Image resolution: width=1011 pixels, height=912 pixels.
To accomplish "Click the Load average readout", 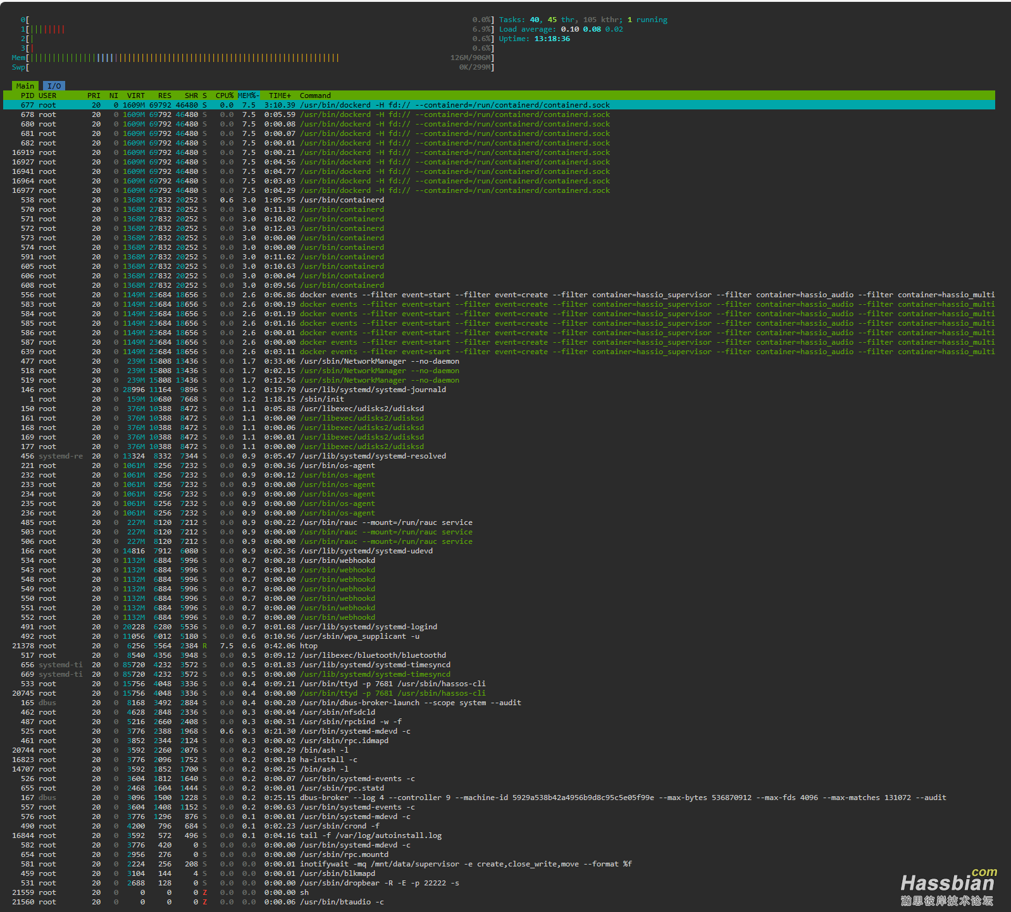I will click(x=561, y=29).
